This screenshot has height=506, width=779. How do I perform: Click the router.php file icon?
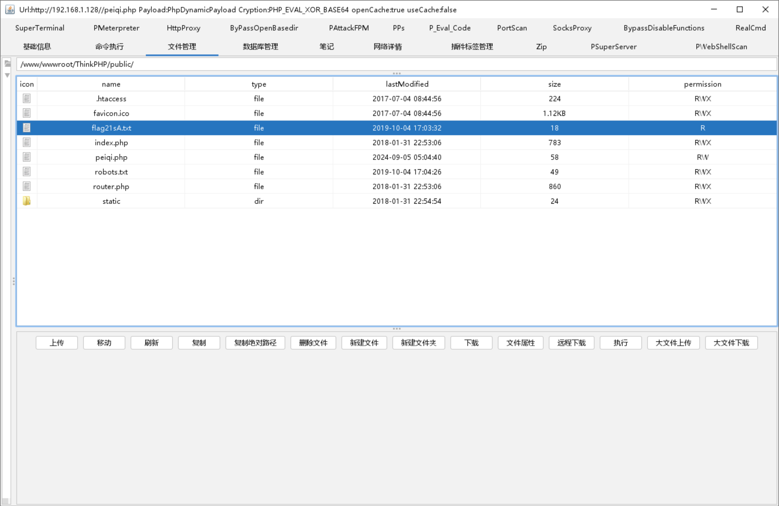coord(27,186)
